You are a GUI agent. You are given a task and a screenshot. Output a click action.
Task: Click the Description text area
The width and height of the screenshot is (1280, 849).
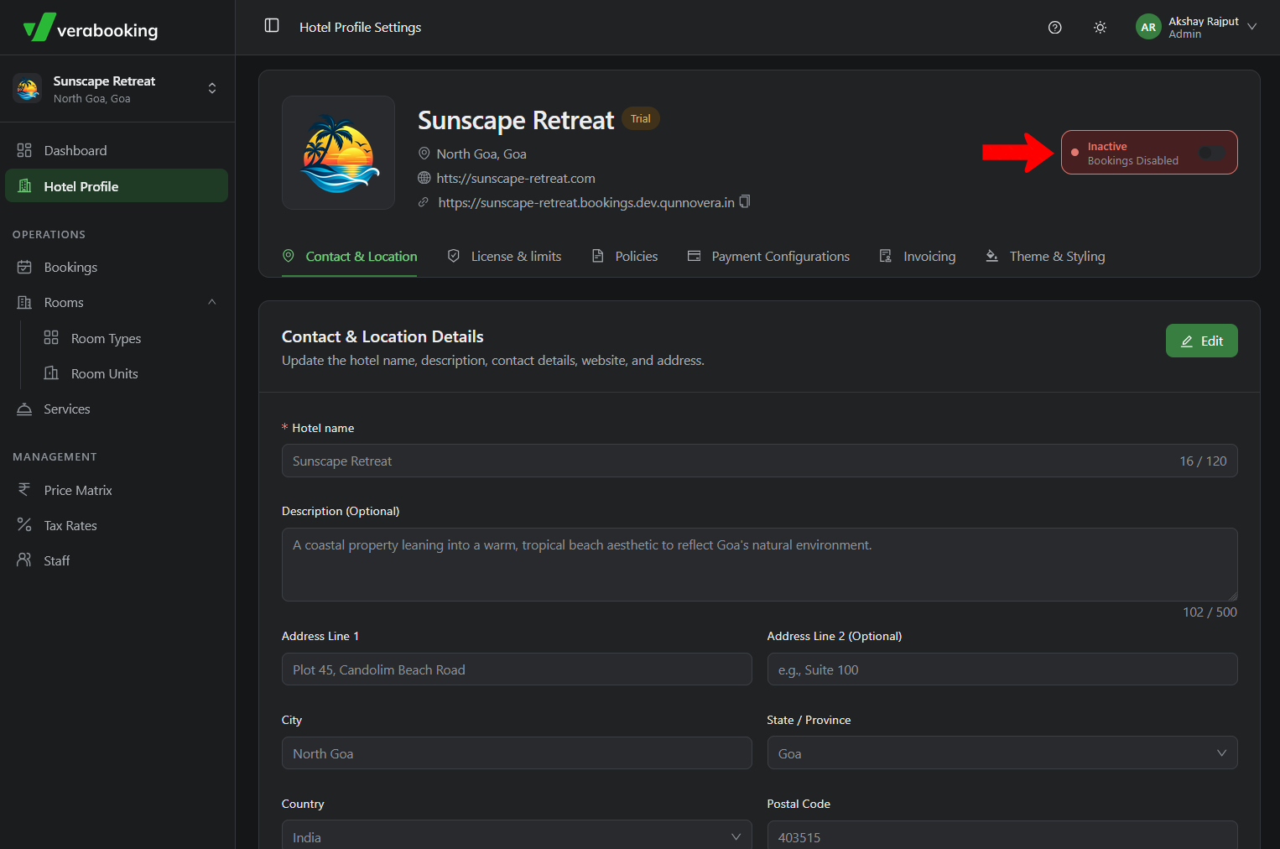[760, 565]
